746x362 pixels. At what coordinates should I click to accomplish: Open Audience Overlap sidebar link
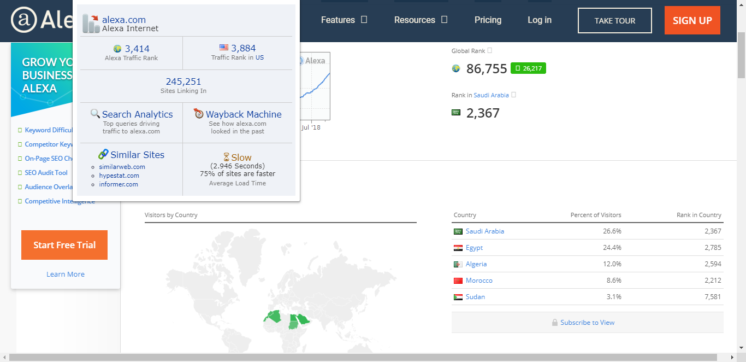tap(49, 187)
